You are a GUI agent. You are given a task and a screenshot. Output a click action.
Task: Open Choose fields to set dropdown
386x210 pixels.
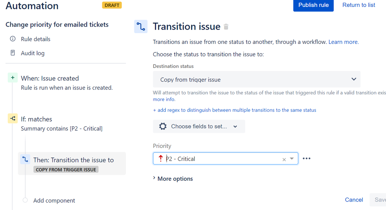point(199,126)
